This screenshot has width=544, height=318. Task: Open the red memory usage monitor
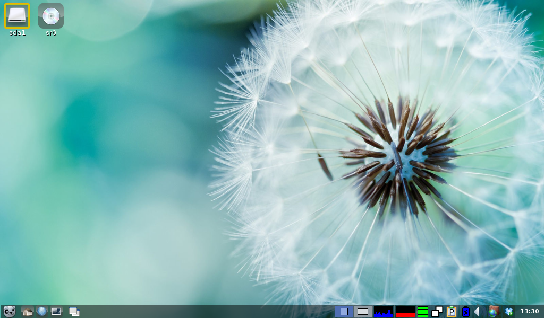[x=405, y=312]
